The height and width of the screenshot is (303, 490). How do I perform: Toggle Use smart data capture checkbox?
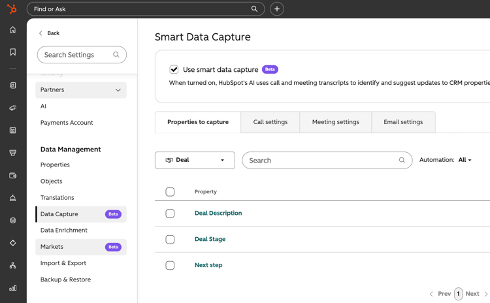click(174, 69)
